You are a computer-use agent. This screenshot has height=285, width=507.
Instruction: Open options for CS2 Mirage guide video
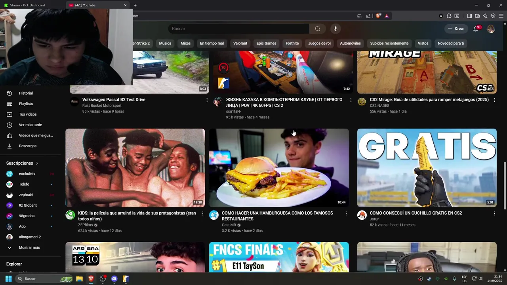pyautogui.click(x=494, y=100)
